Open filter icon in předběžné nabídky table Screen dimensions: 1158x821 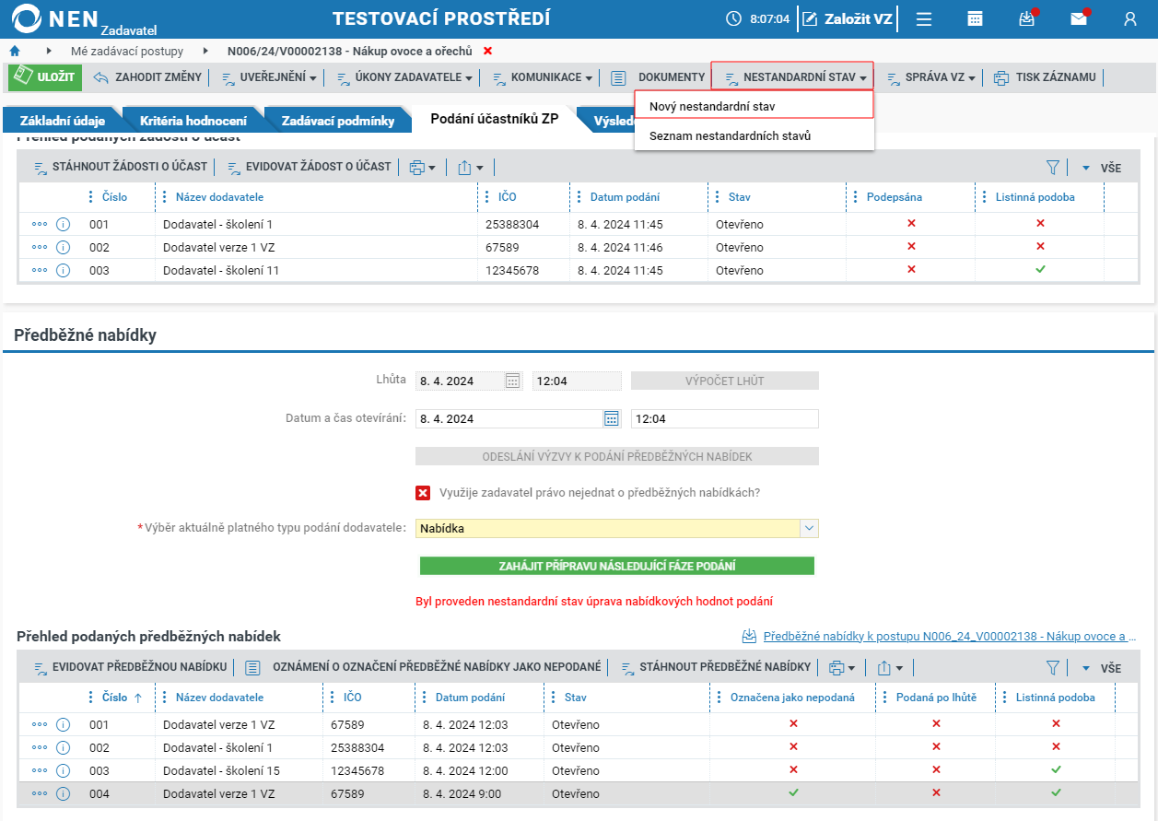1053,668
